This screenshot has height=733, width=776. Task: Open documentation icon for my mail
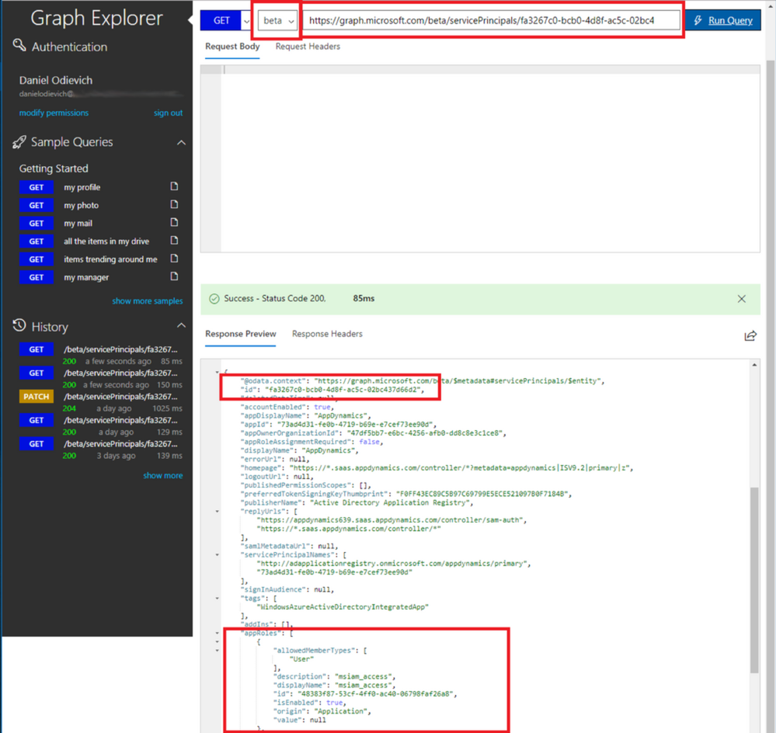[174, 223]
